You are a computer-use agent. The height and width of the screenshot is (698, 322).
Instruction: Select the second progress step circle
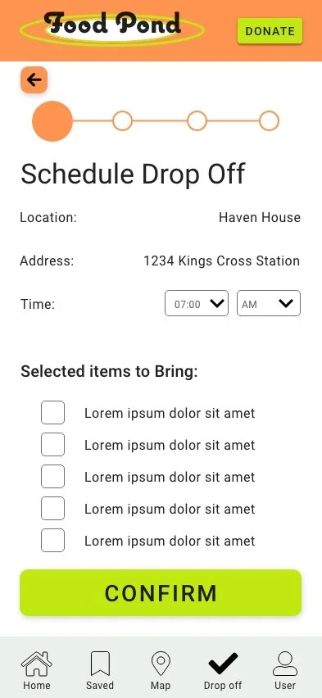(122, 121)
